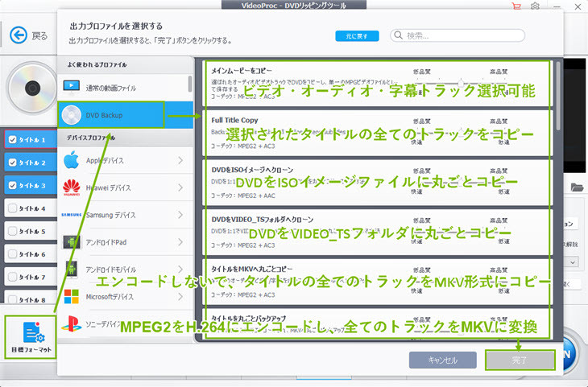Click the 目標フォーマット label
Screen dimensions: 588x387
[x=31, y=349]
